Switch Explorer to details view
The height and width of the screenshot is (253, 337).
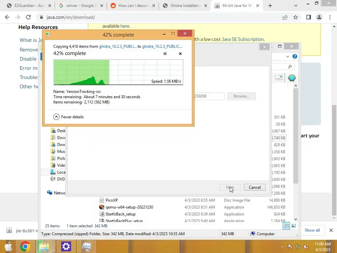[x=286, y=226]
